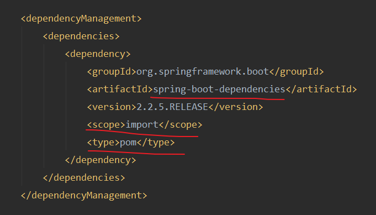Click the opening dependency tag

click(98, 54)
